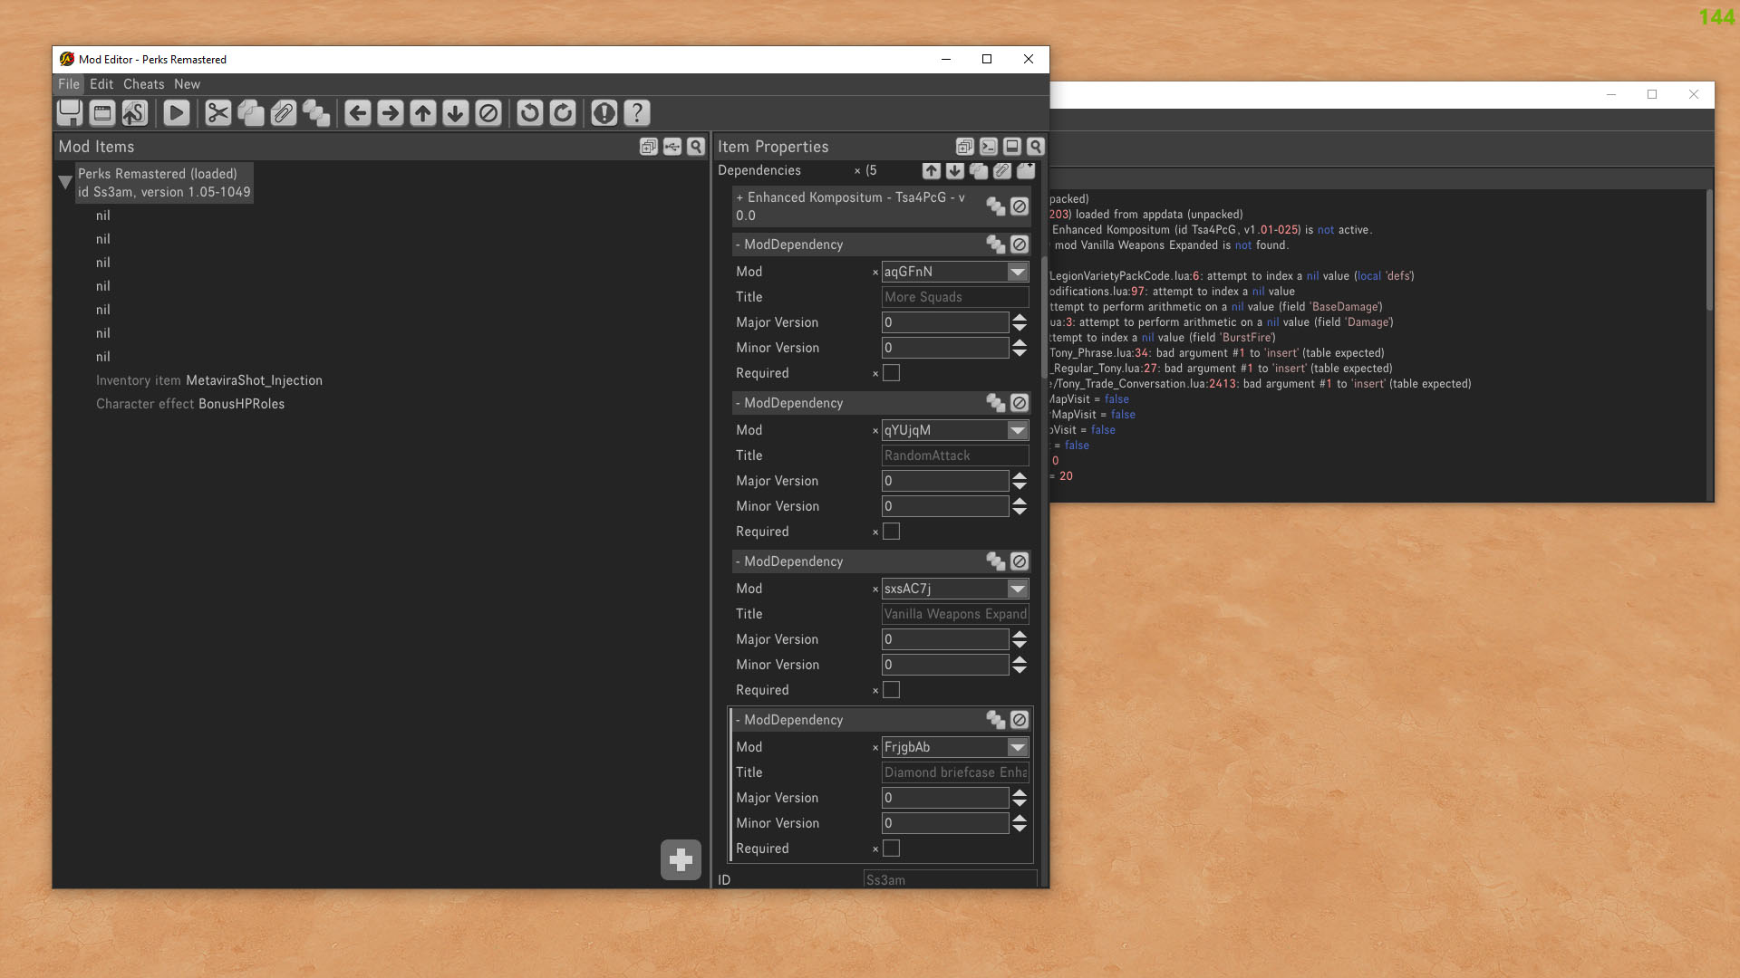The width and height of the screenshot is (1740, 978).
Task: Toggle Required checkbox for Vanilla Weapons Expanded dependency
Action: (892, 690)
